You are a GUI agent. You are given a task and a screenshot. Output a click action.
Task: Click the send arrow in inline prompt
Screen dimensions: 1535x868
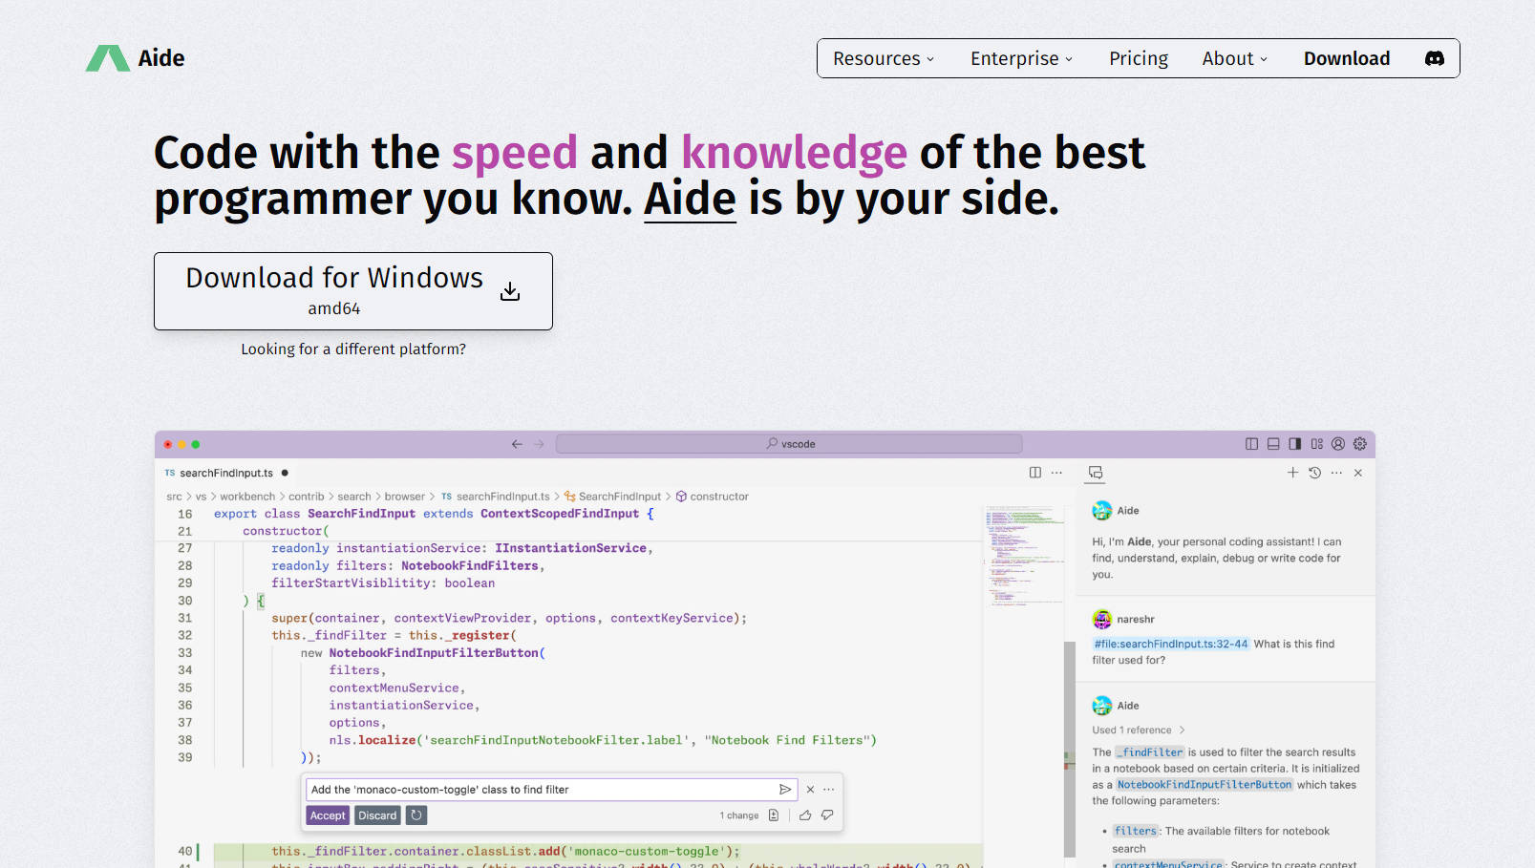click(x=785, y=790)
